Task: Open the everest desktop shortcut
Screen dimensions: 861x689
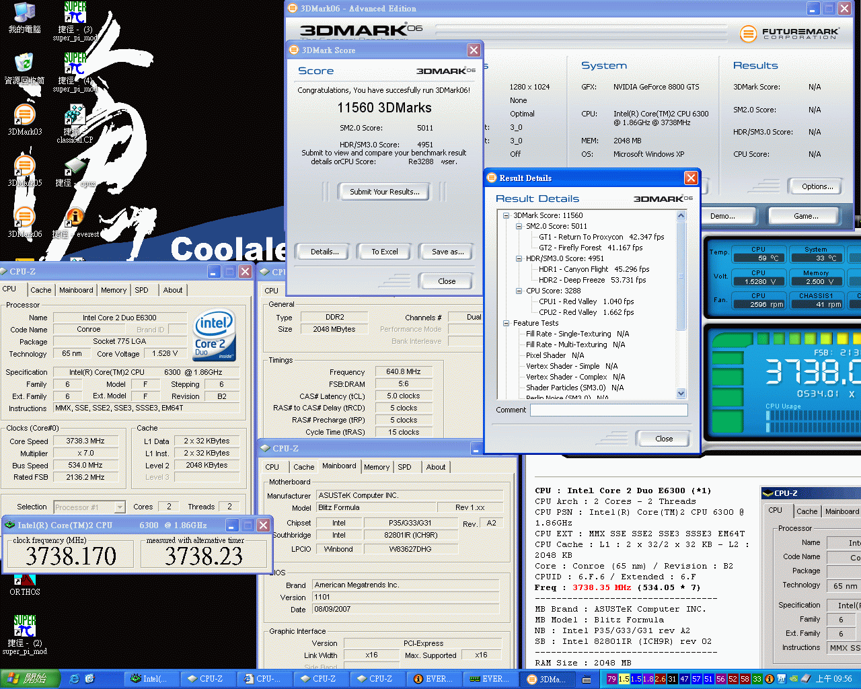Action: click(x=75, y=223)
